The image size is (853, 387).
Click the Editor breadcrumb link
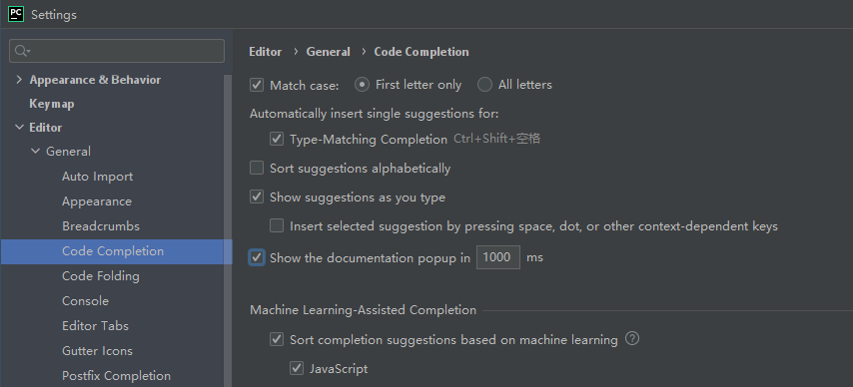(266, 52)
